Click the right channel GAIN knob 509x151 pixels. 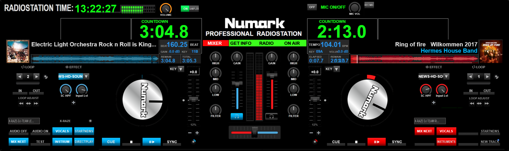[x=272, y=57]
